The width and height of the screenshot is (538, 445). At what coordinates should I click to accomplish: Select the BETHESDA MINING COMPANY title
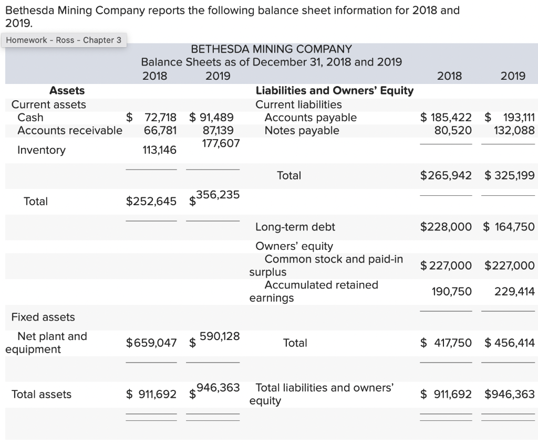(x=271, y=49)
